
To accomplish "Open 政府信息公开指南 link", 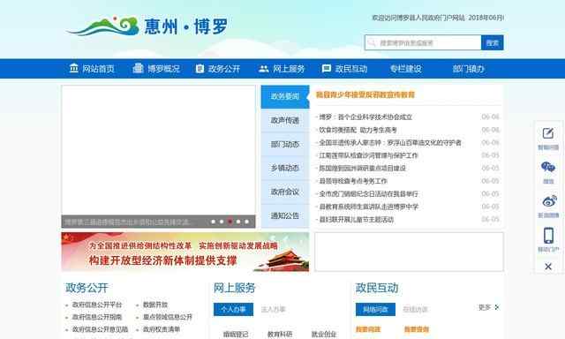I will tap(97, 317).
